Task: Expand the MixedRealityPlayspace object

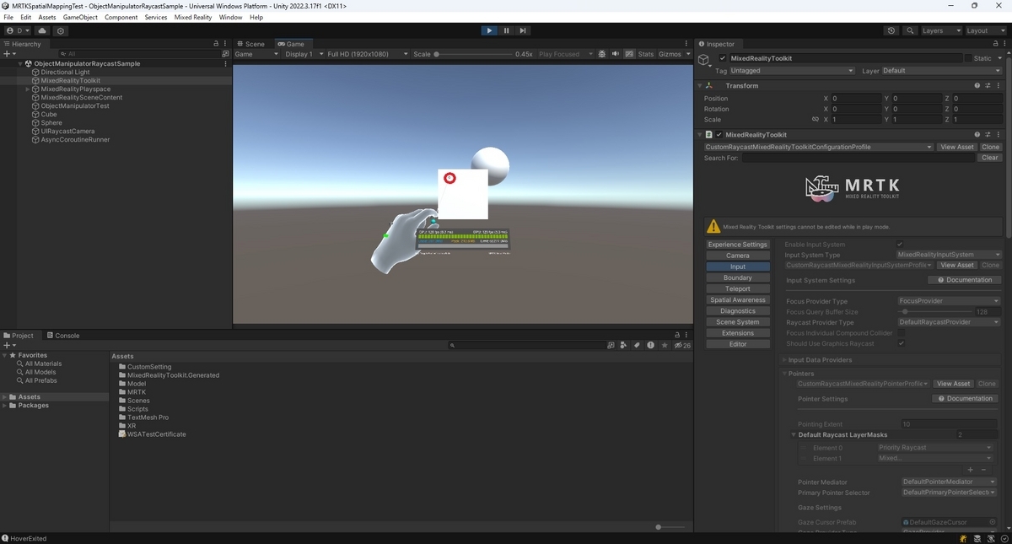Action: tap(28, 89)
